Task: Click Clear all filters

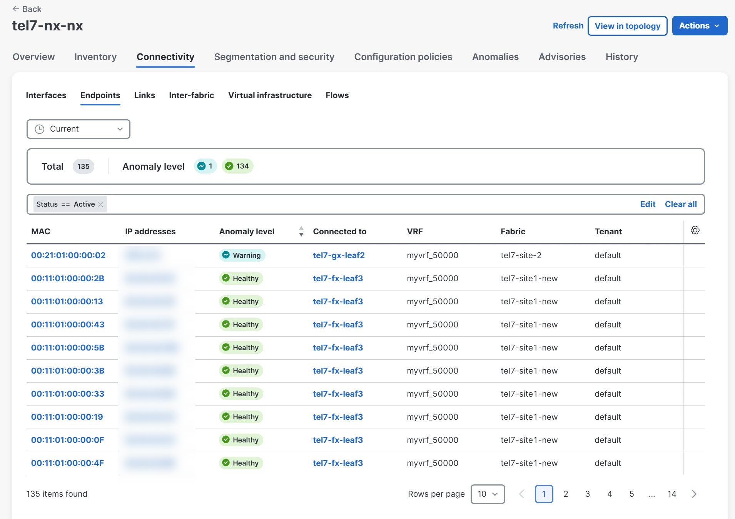Action: coord(681,204)
